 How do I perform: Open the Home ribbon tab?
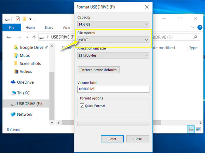point(30,27)
